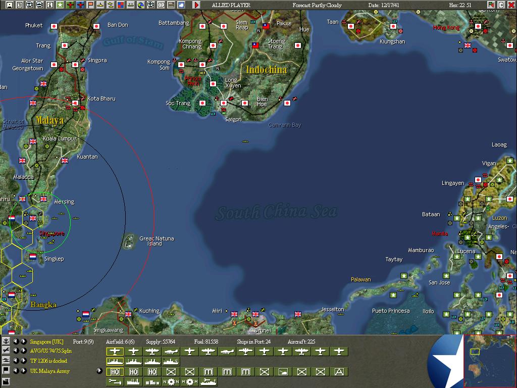
Task: Click the OP toolbar button
Action: (161, 5)
